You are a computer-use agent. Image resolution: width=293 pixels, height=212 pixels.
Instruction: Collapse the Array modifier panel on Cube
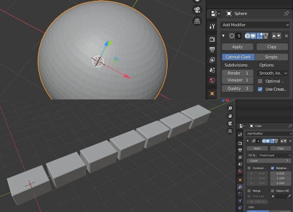pyautogui.click(x=248, y=141)
